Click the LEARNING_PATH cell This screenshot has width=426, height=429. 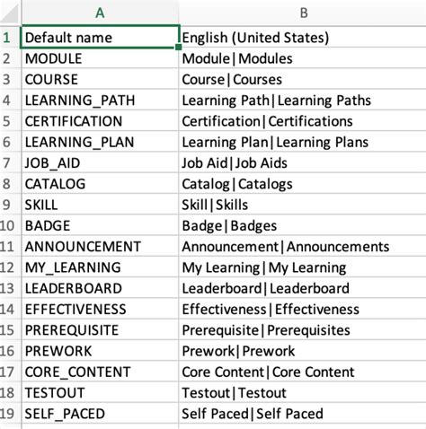(100, 100)
